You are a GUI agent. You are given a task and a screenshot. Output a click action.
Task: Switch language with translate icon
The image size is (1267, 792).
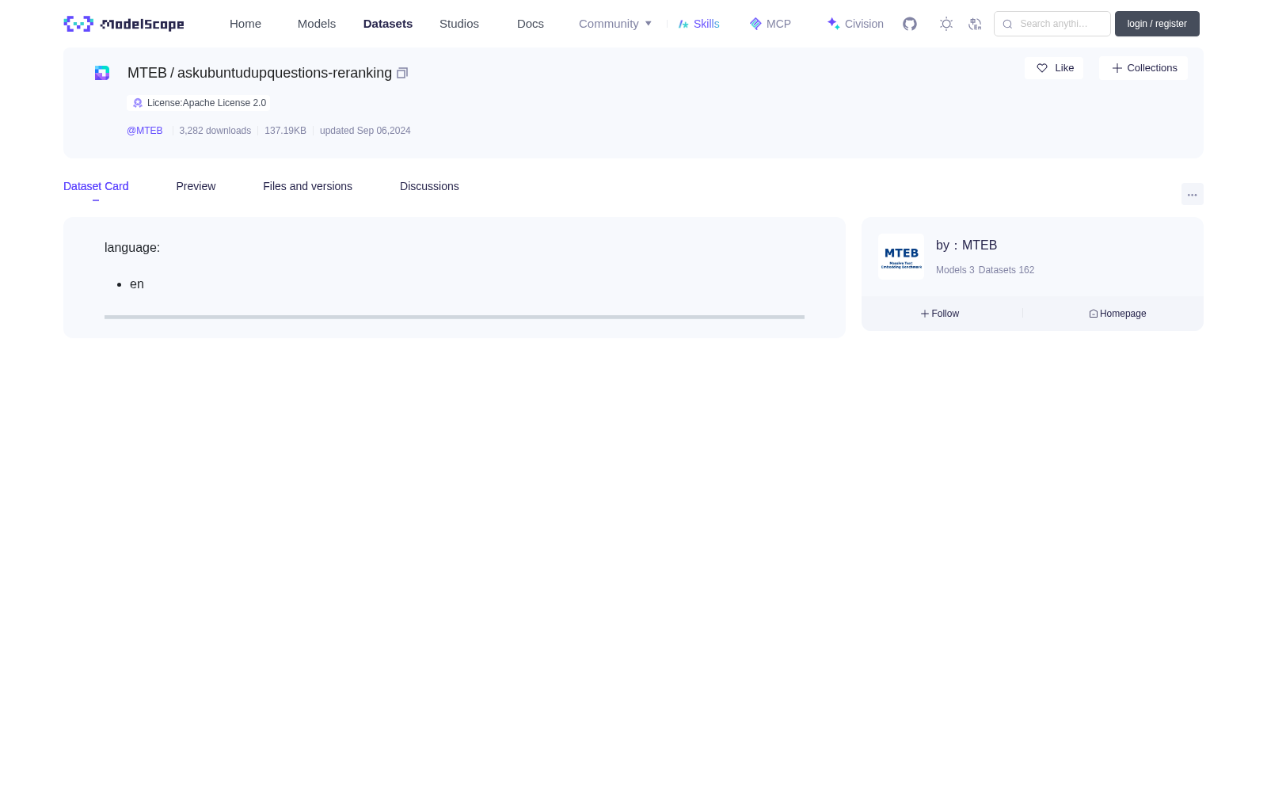tap(975, 24)
